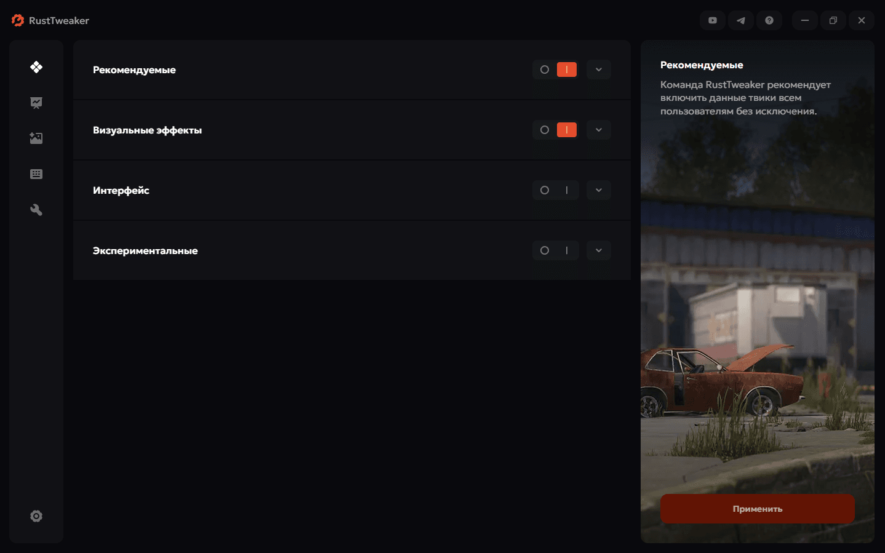Click the YouTube icon in title bar
The height and width of the screenshot is (553, 885).
[713, 20]
